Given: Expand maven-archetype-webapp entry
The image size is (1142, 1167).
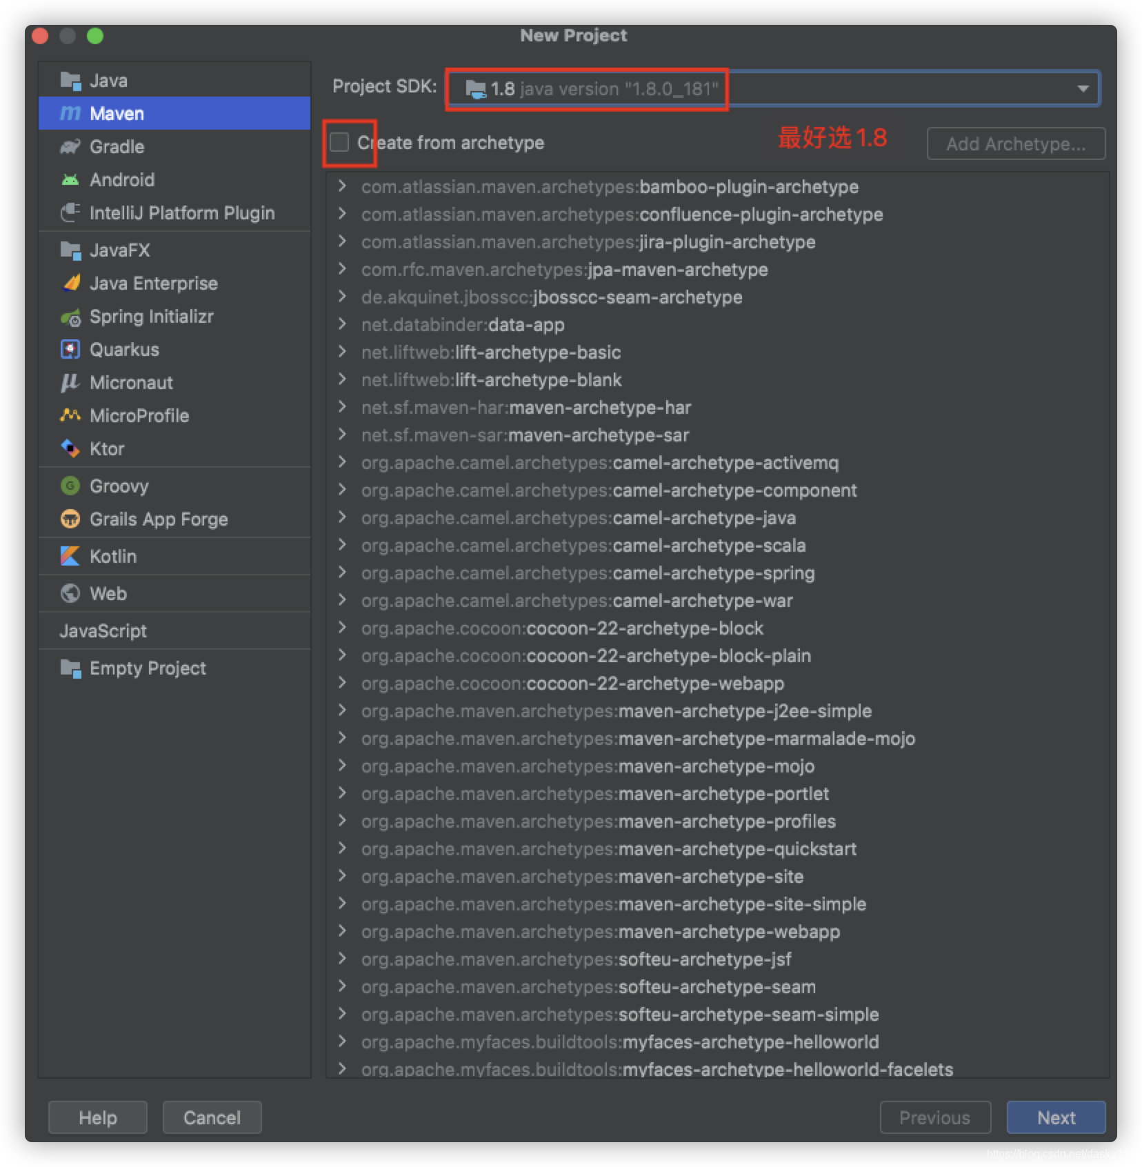Looking at the screenshot, I should tap(342, 931).
